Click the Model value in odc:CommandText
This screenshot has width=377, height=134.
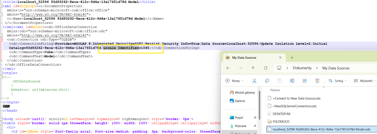[50, 56]
